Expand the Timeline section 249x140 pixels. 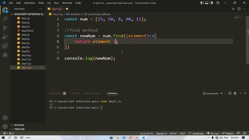[x=19, y=129]
